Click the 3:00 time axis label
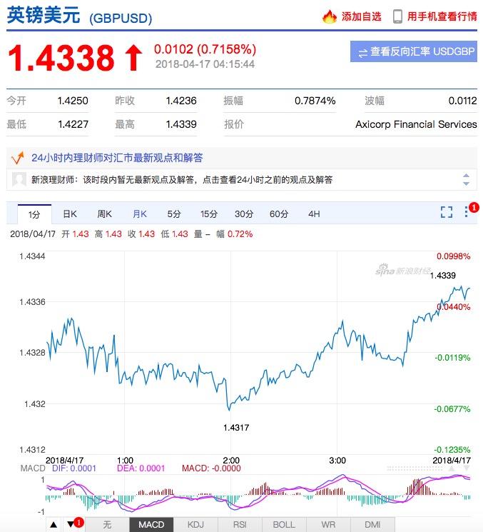The height and width of the screenshot is (532, 483). (x=337, y=461)
